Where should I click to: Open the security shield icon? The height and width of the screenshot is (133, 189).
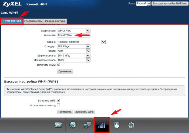117,125
